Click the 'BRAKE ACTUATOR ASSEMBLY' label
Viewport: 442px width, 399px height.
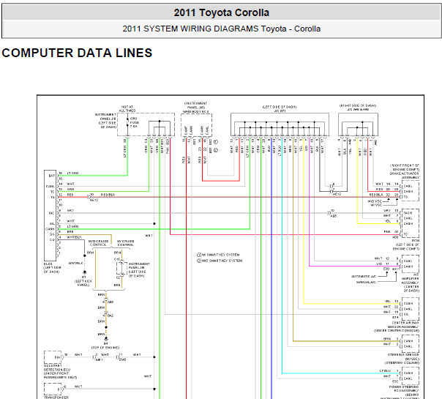(x=405, y=176)
